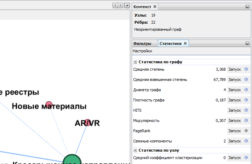Run Модулярность calculation
Viewport: 252px width, 164px height.
coord(235,121)
